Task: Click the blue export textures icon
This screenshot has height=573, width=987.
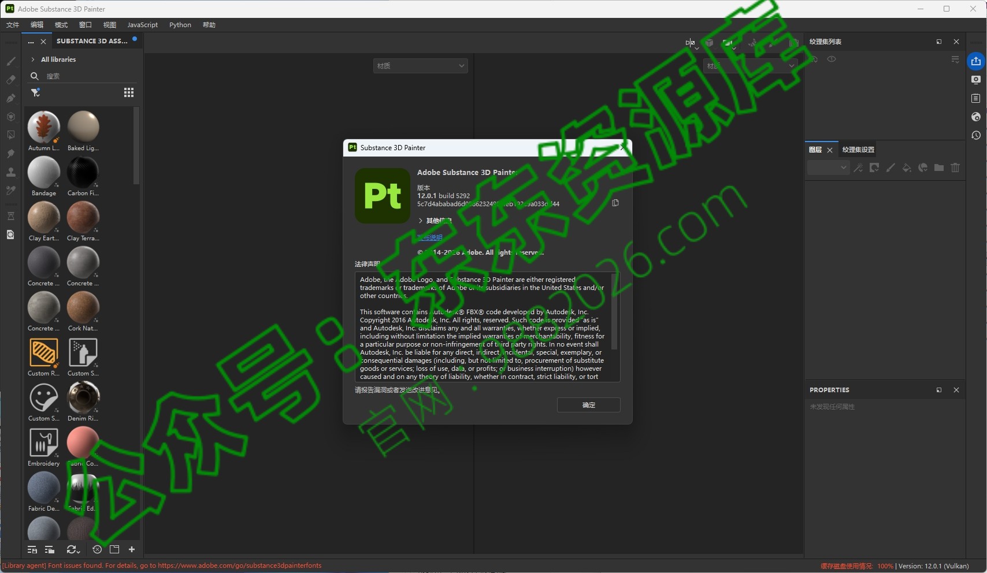Action: click(x=976, y=61)
